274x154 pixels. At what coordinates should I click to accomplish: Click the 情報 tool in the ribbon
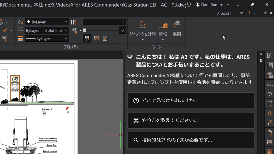point(163,27)
